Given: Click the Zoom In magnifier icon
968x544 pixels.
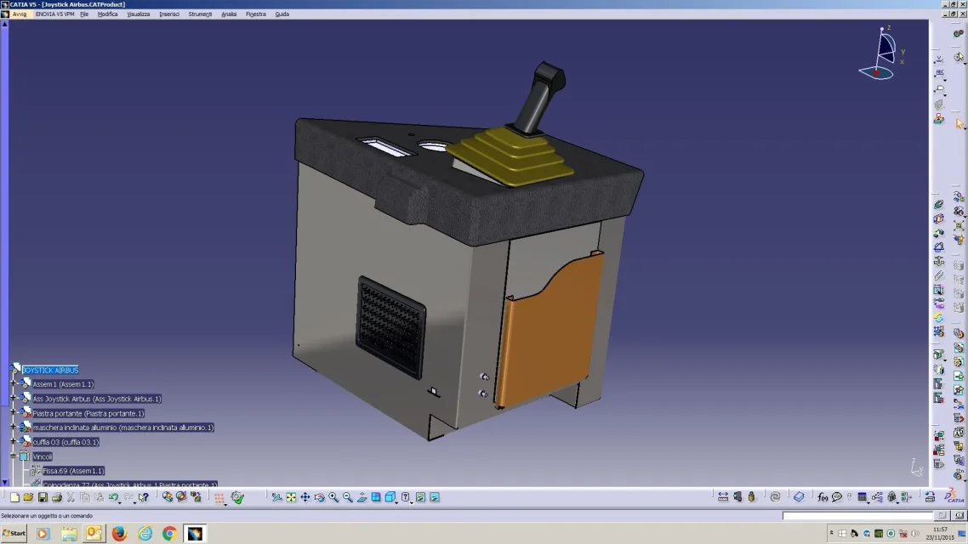Looking at the screenshot, I should pos(333,497).
